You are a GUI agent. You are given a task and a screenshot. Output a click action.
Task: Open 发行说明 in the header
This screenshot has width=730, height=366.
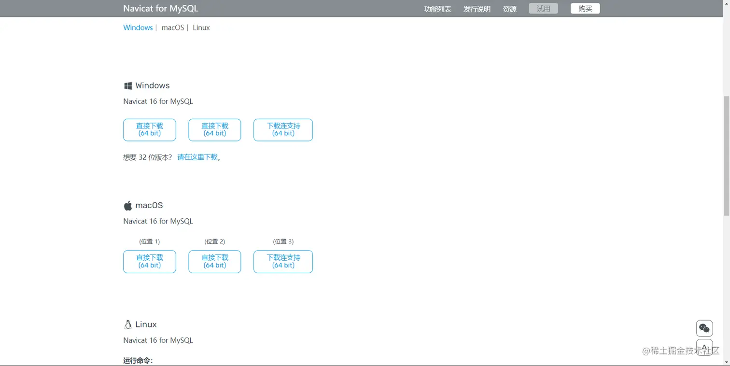pyautogui.click(x=477, y=9)
